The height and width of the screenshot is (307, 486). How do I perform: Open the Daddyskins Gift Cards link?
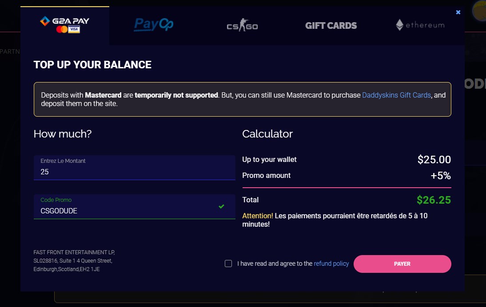point(396,95)
